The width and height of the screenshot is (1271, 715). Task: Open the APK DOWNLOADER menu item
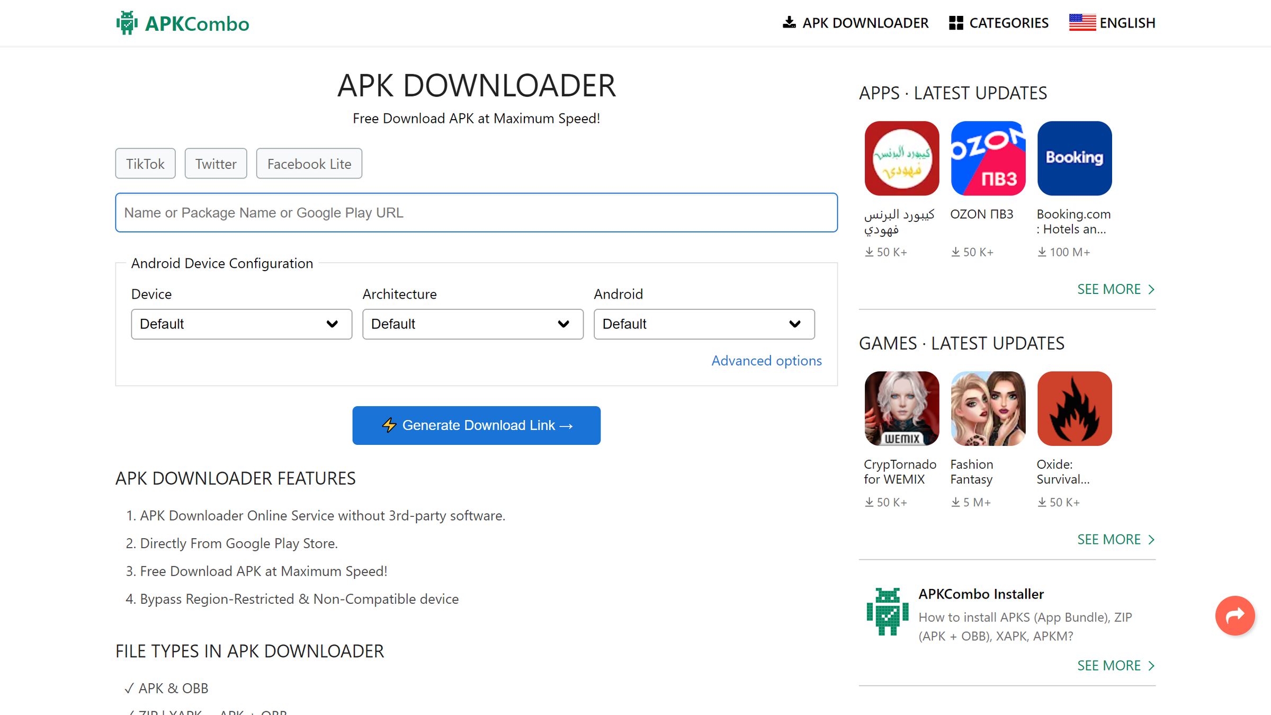tap(865, 23)
